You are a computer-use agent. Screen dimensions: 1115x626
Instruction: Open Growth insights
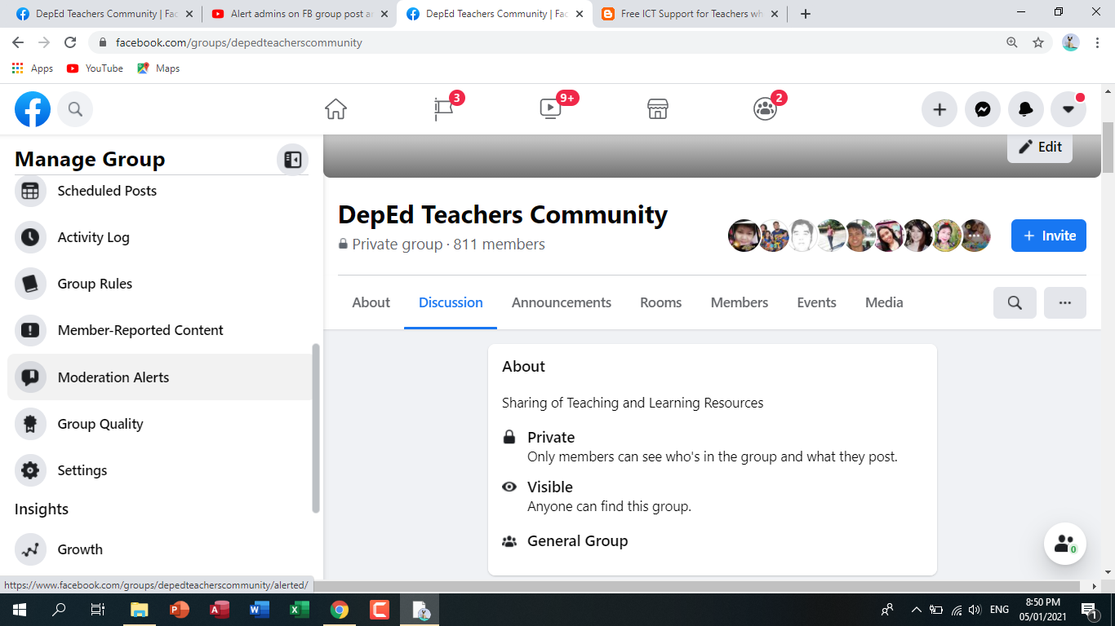tap(160, 549)
